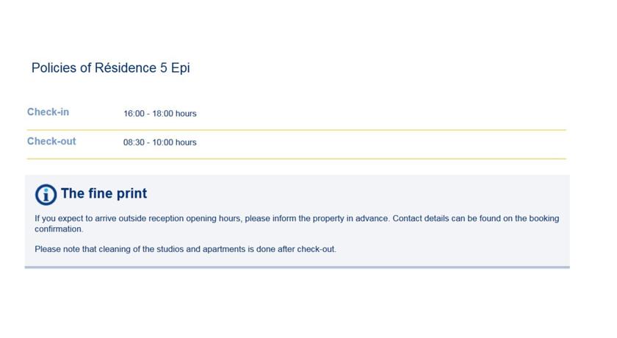Click the Check-out label

coord(51,141)
